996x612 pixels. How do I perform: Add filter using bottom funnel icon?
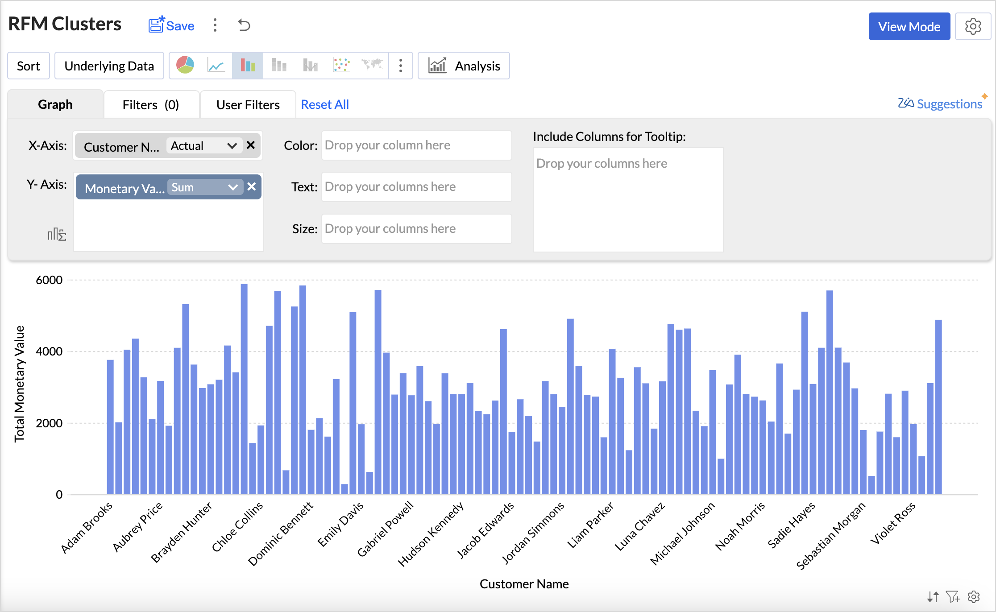coord(953,596)
